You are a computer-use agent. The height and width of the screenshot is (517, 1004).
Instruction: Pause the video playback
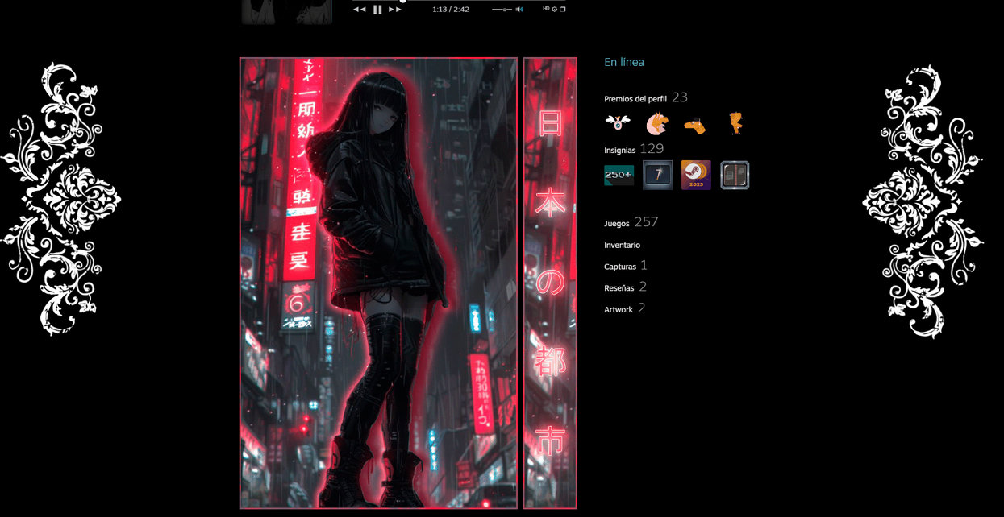click(377, 10)
